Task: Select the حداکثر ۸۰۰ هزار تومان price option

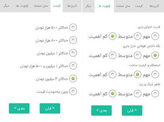Action: (x=73, y=40)
